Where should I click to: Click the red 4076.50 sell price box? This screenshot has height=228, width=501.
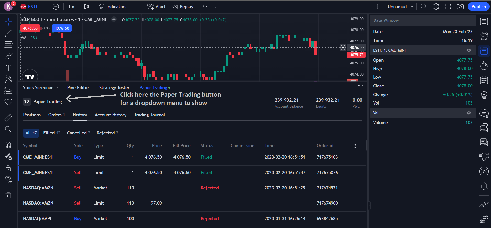pos(30,28)
